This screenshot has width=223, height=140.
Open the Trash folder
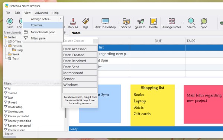(x=14, y=58)
